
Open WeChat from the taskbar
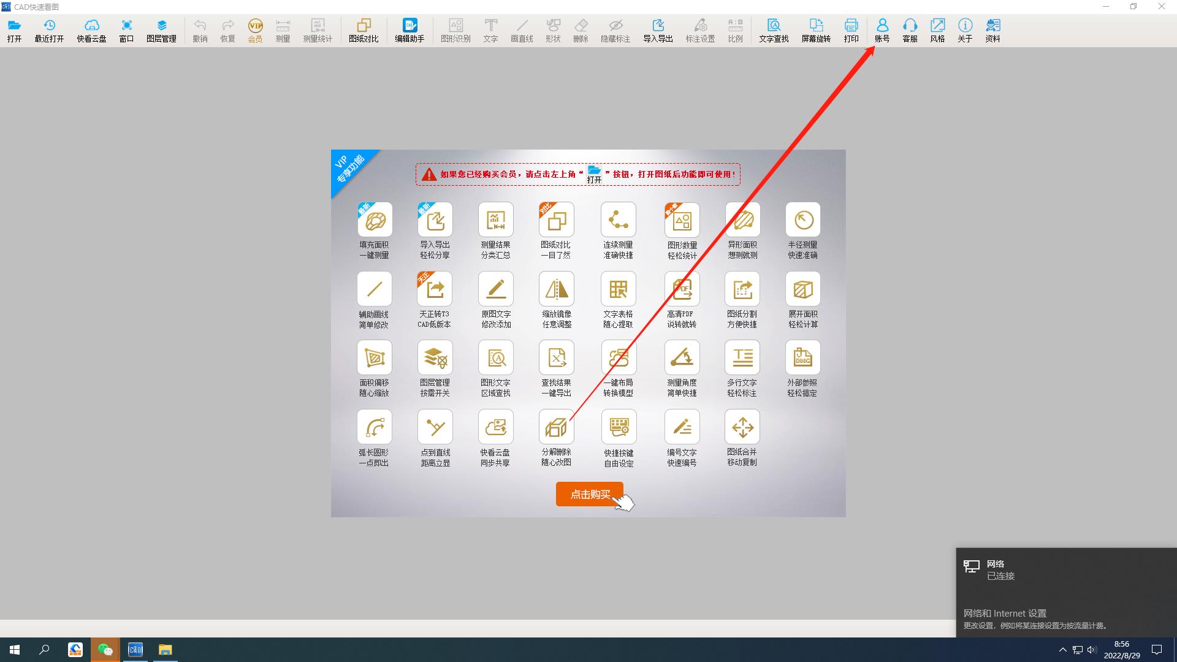tap(105, 650)
